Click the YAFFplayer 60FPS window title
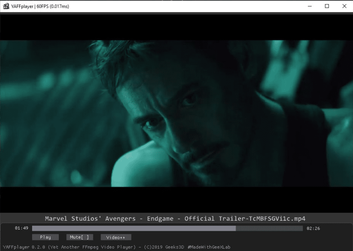This screenshot has width=353, height=251. point(40,6)
